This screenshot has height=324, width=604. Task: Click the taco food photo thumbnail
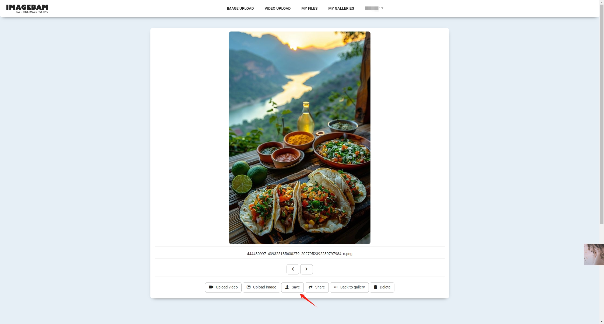(x=300, y=138)
